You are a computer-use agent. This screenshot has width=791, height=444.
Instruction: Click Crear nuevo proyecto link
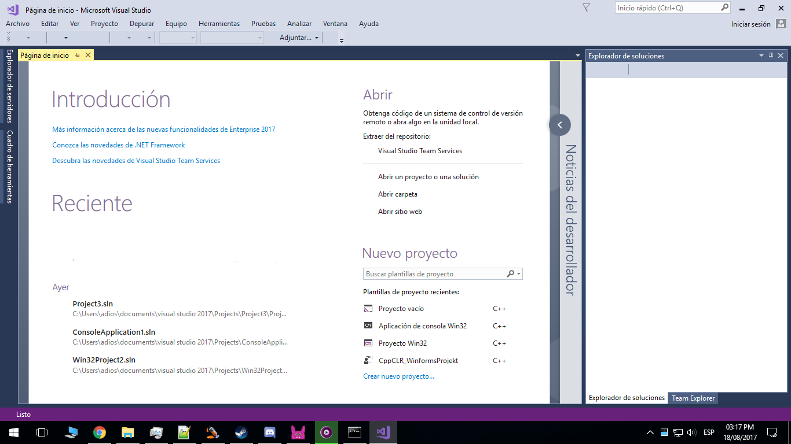(x=398, y=376)
